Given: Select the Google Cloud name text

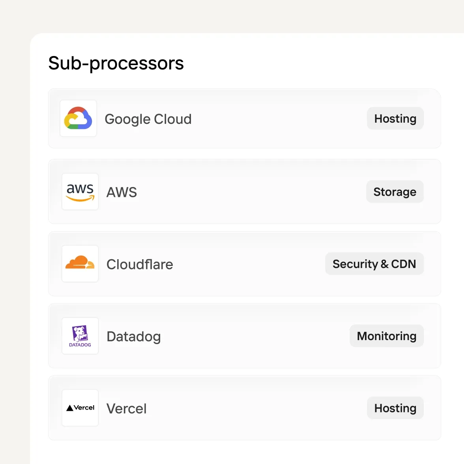Looking at the screenshot, I should pos(148,119).
